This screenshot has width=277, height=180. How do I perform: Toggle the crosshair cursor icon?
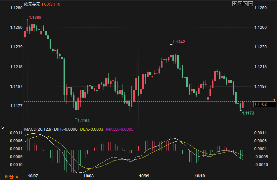234,4
